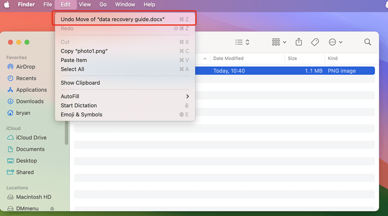388x216 pixels.
Task: Select the row dated Today, 10:40
Action: [285, 71]
